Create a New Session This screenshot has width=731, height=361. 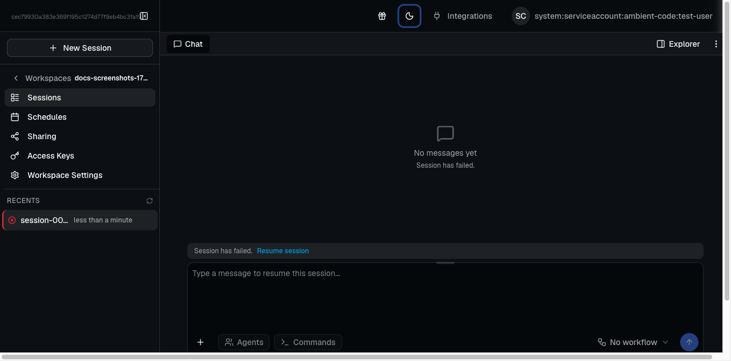[x=79, y=47]
